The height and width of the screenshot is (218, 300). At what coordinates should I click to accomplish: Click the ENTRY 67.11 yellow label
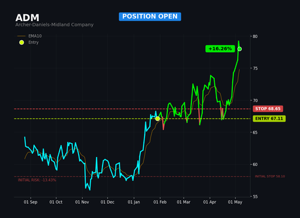click(269, 119)
